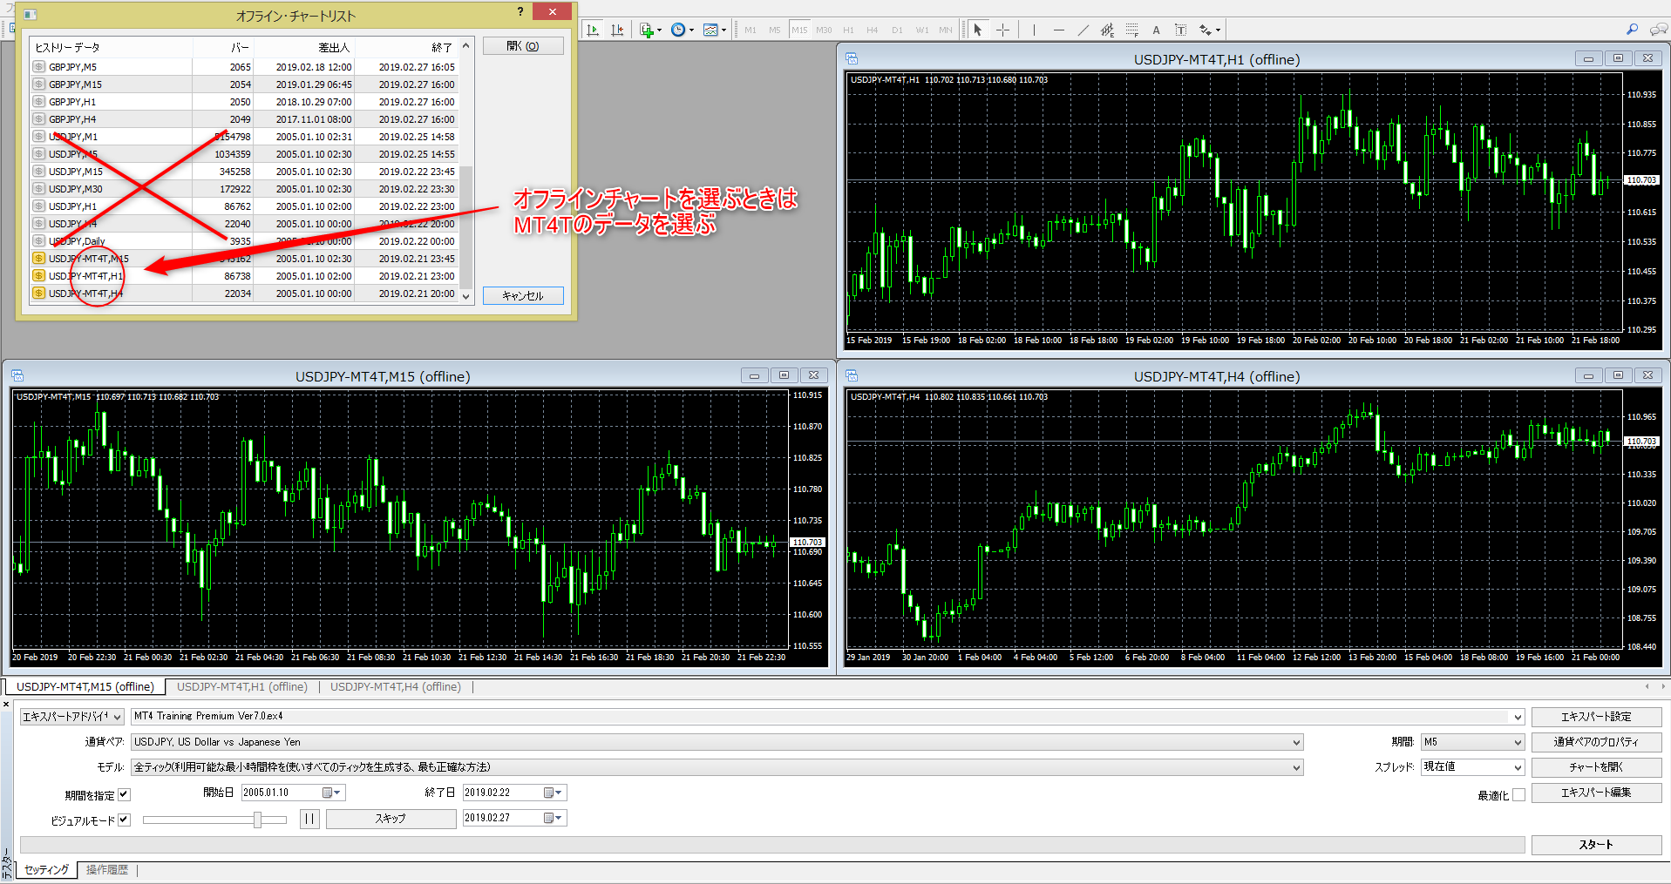Select GBPJPY,M15 row in the history list
Screen dimensions: 1671x884
coord(244,84)
